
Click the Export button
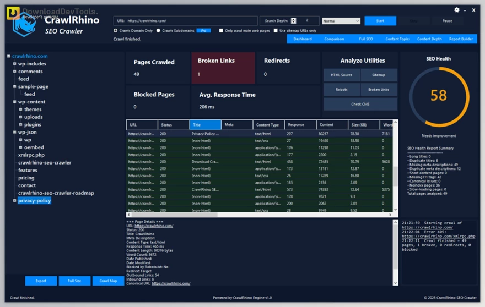click(41, 281)
